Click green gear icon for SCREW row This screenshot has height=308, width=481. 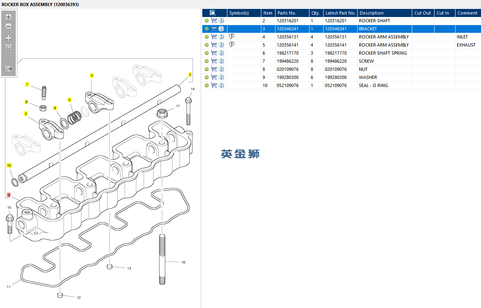[206, 61]
